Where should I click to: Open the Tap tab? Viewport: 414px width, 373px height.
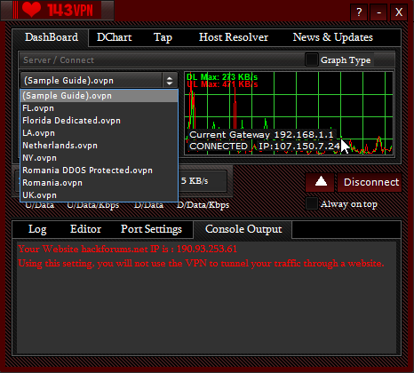pyautogui.click(x=163, y=37)
